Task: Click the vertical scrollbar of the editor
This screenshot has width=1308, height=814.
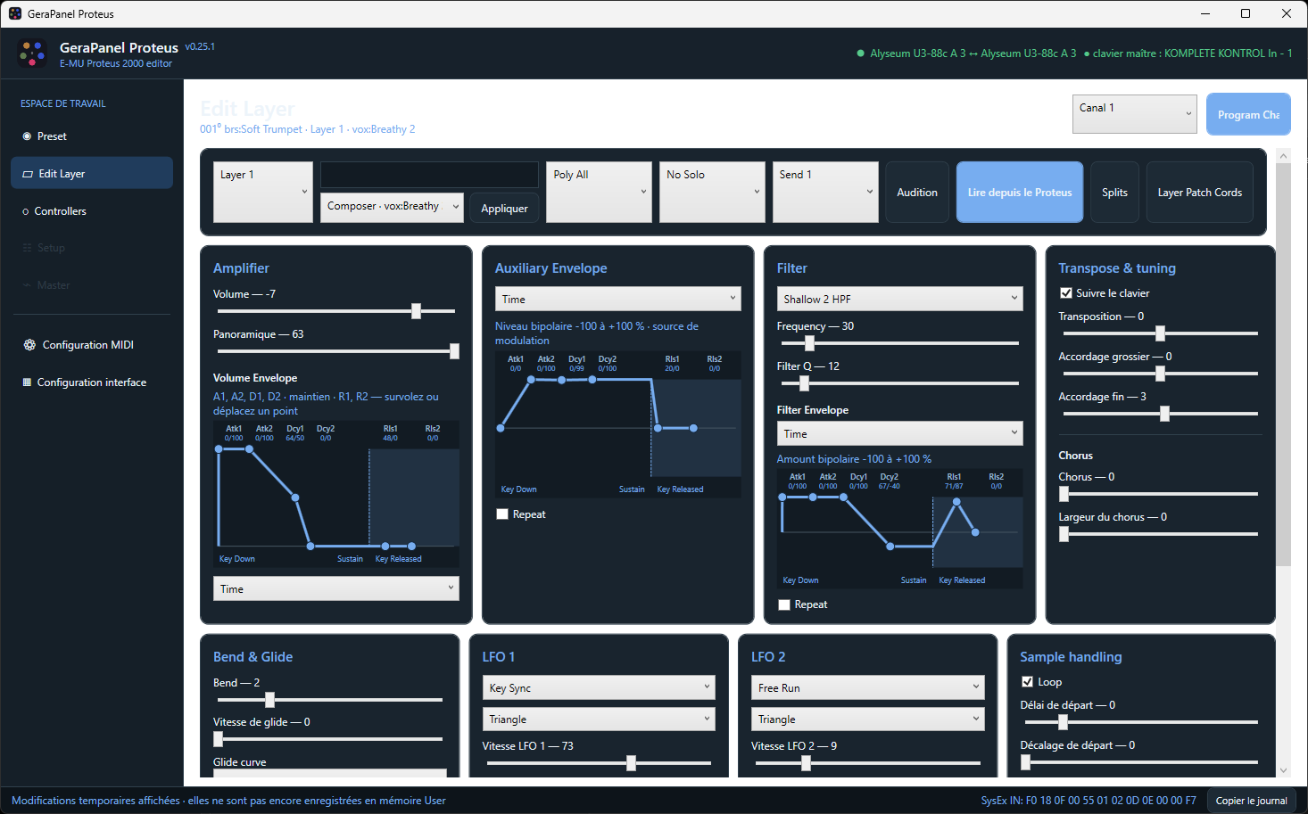Action: tap(1283, 364)
